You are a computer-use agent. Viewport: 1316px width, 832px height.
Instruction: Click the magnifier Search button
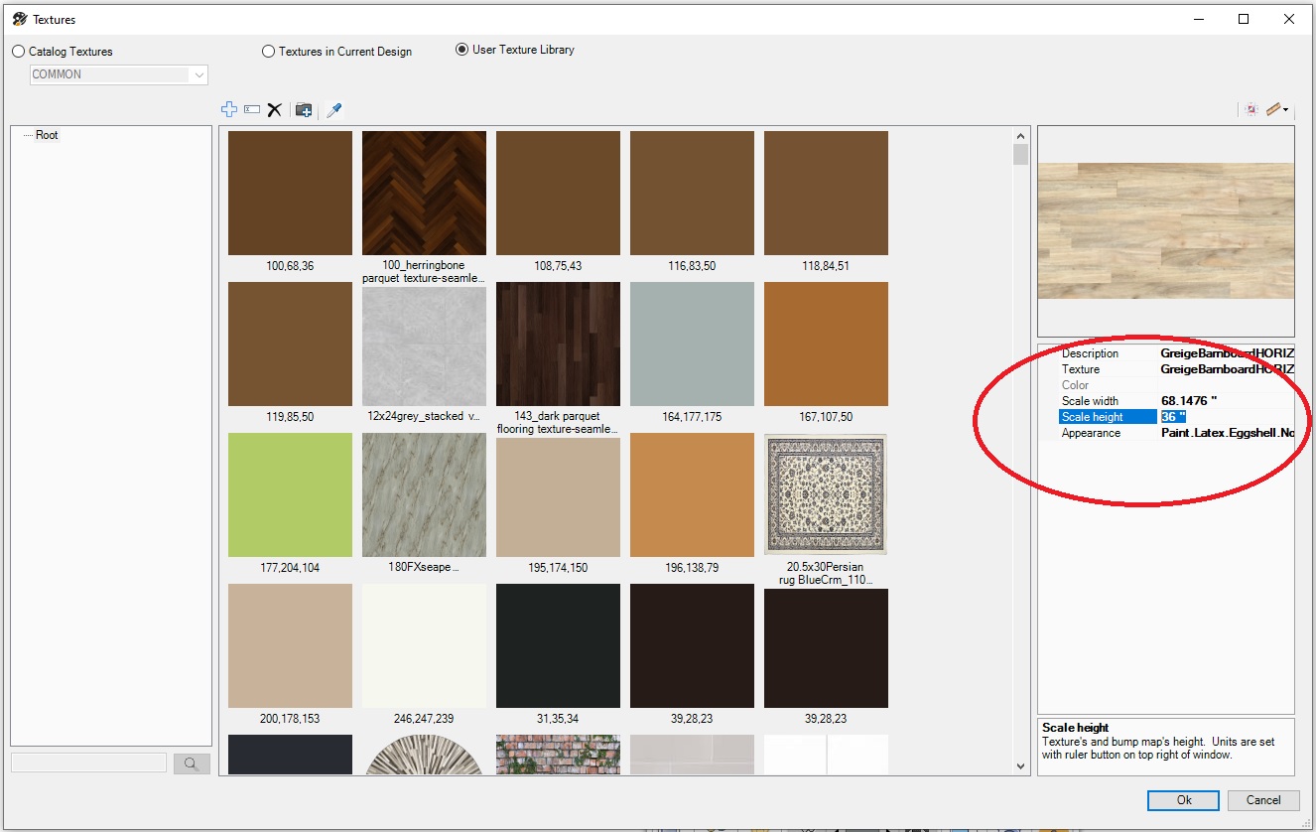(192, 763)
